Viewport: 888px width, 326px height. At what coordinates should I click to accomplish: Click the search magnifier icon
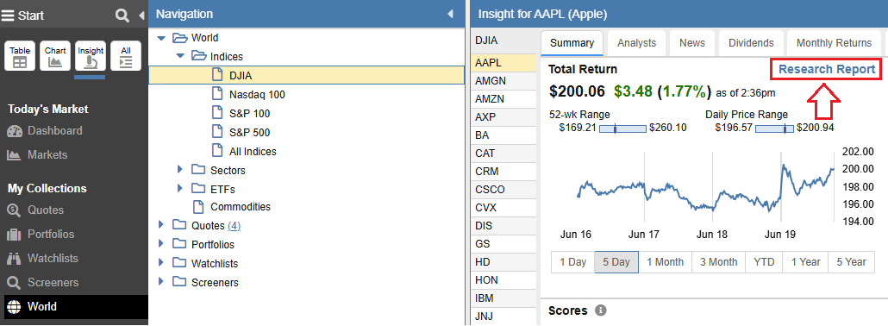[122, 16]
